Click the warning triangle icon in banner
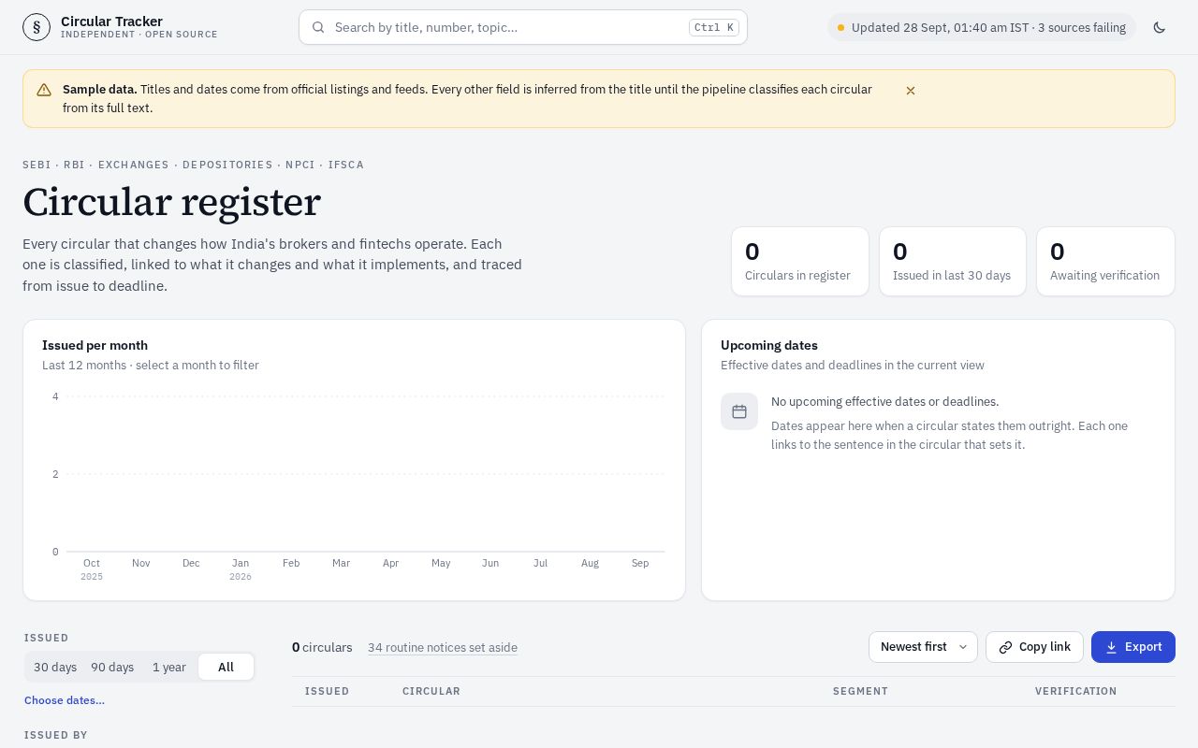This screenshot has height=748, width=1198. point(44,90)
